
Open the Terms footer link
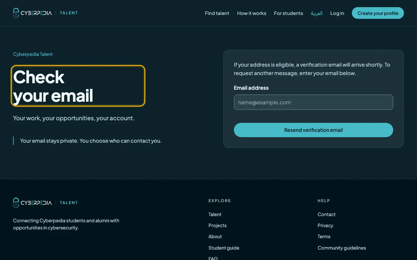coord(324,237)
